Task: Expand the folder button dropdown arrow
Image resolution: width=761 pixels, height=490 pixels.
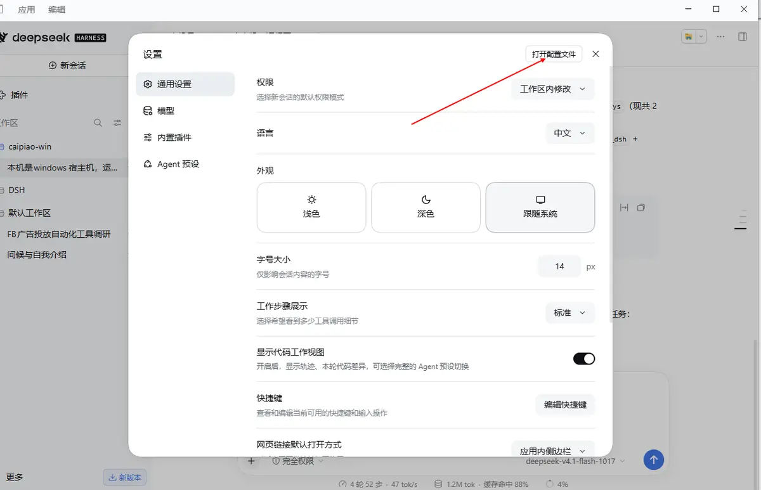Action: click(701, 37)
